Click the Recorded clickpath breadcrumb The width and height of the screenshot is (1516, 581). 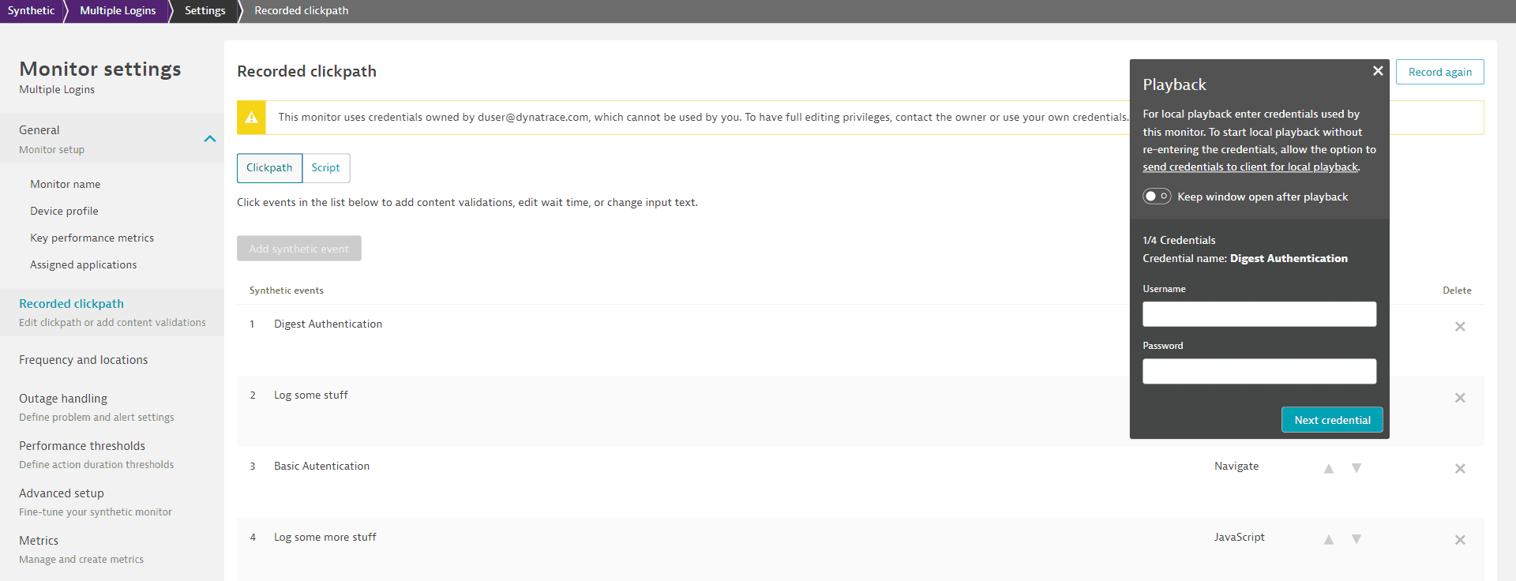[x=301, y=11]
